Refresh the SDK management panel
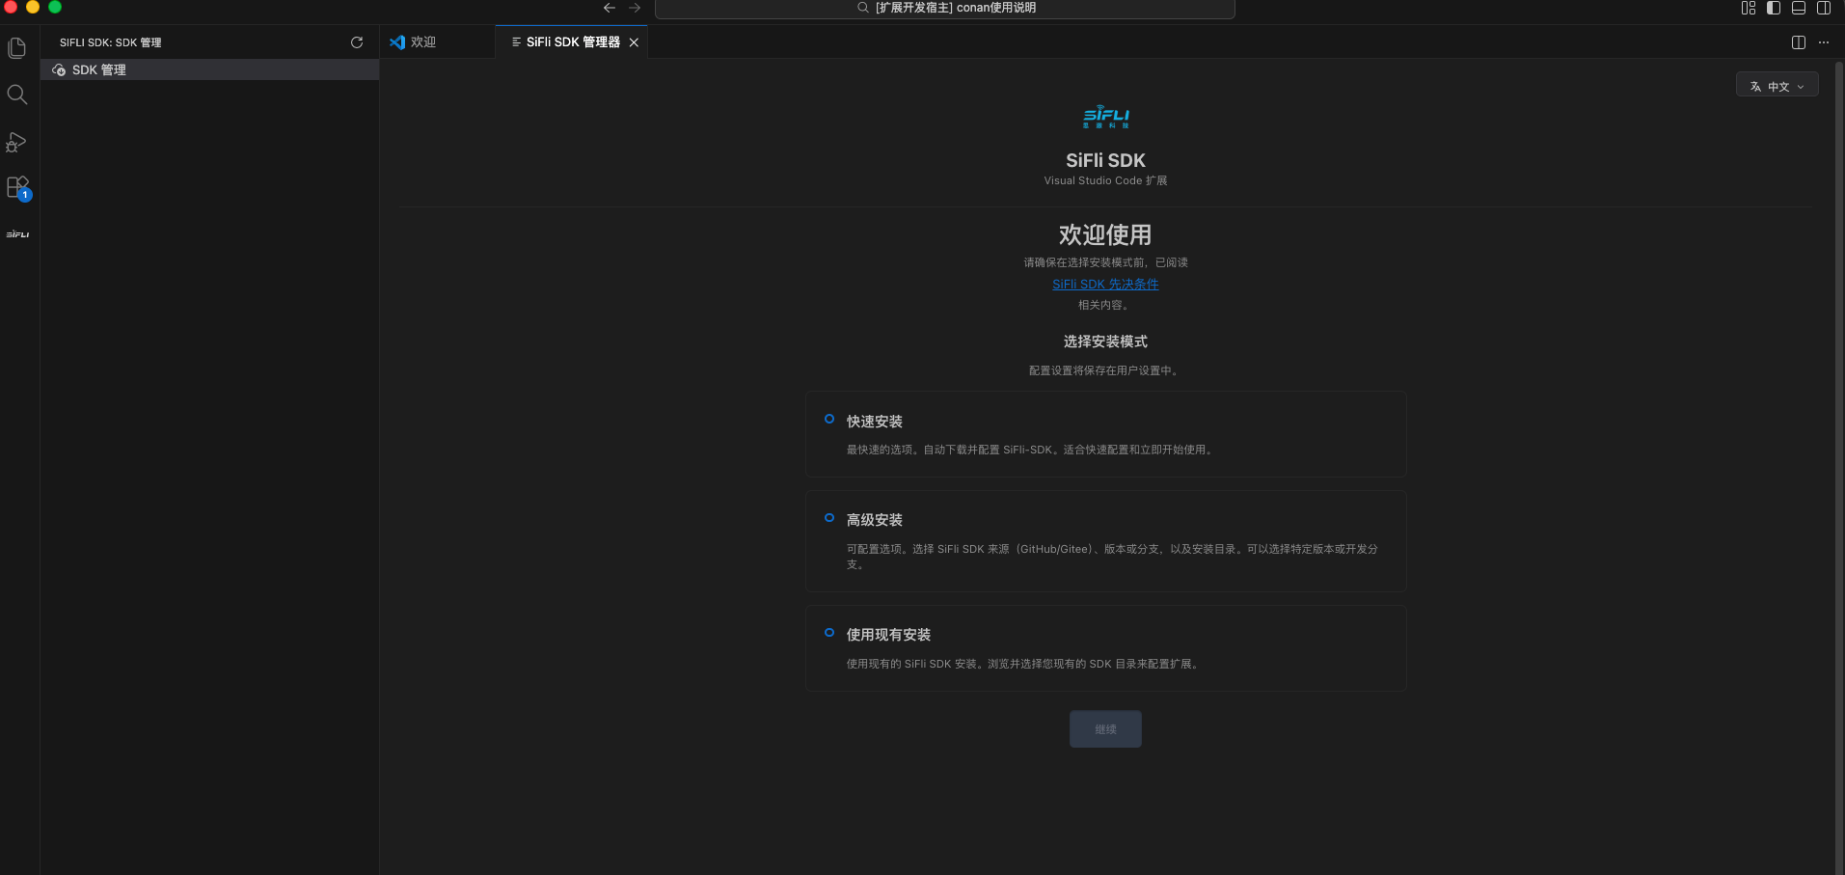Image resolution: width=1845 pixels, height=875 pixels. [x=357, y=42]
